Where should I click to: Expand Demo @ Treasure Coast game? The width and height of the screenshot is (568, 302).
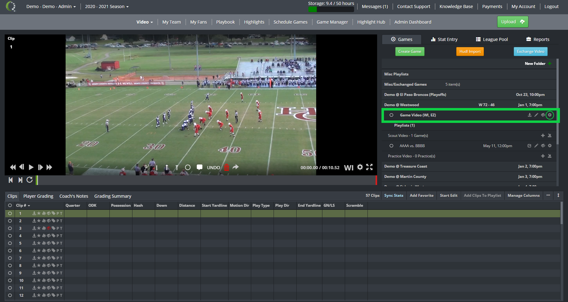(406, 166)
